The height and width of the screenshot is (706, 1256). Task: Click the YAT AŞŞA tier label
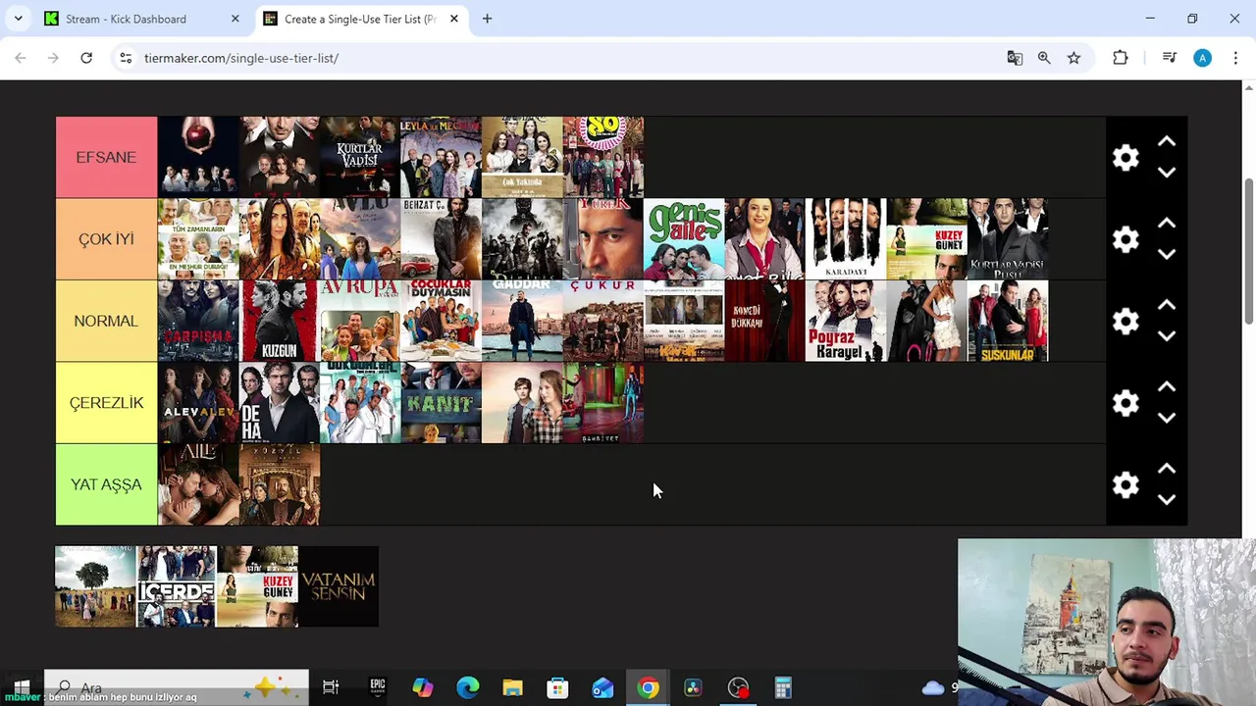tap(106, 484)
